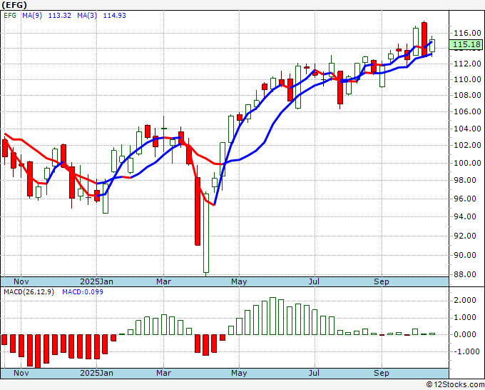This screenshot has width=485, height=390.
Task: Click 2025Jan on the price chart date axis
Action: (96, 281)
